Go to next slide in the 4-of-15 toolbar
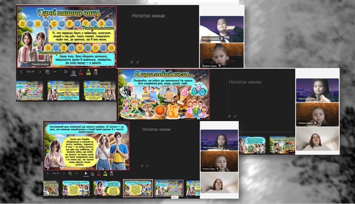355x204 pixels. (64, 174)
